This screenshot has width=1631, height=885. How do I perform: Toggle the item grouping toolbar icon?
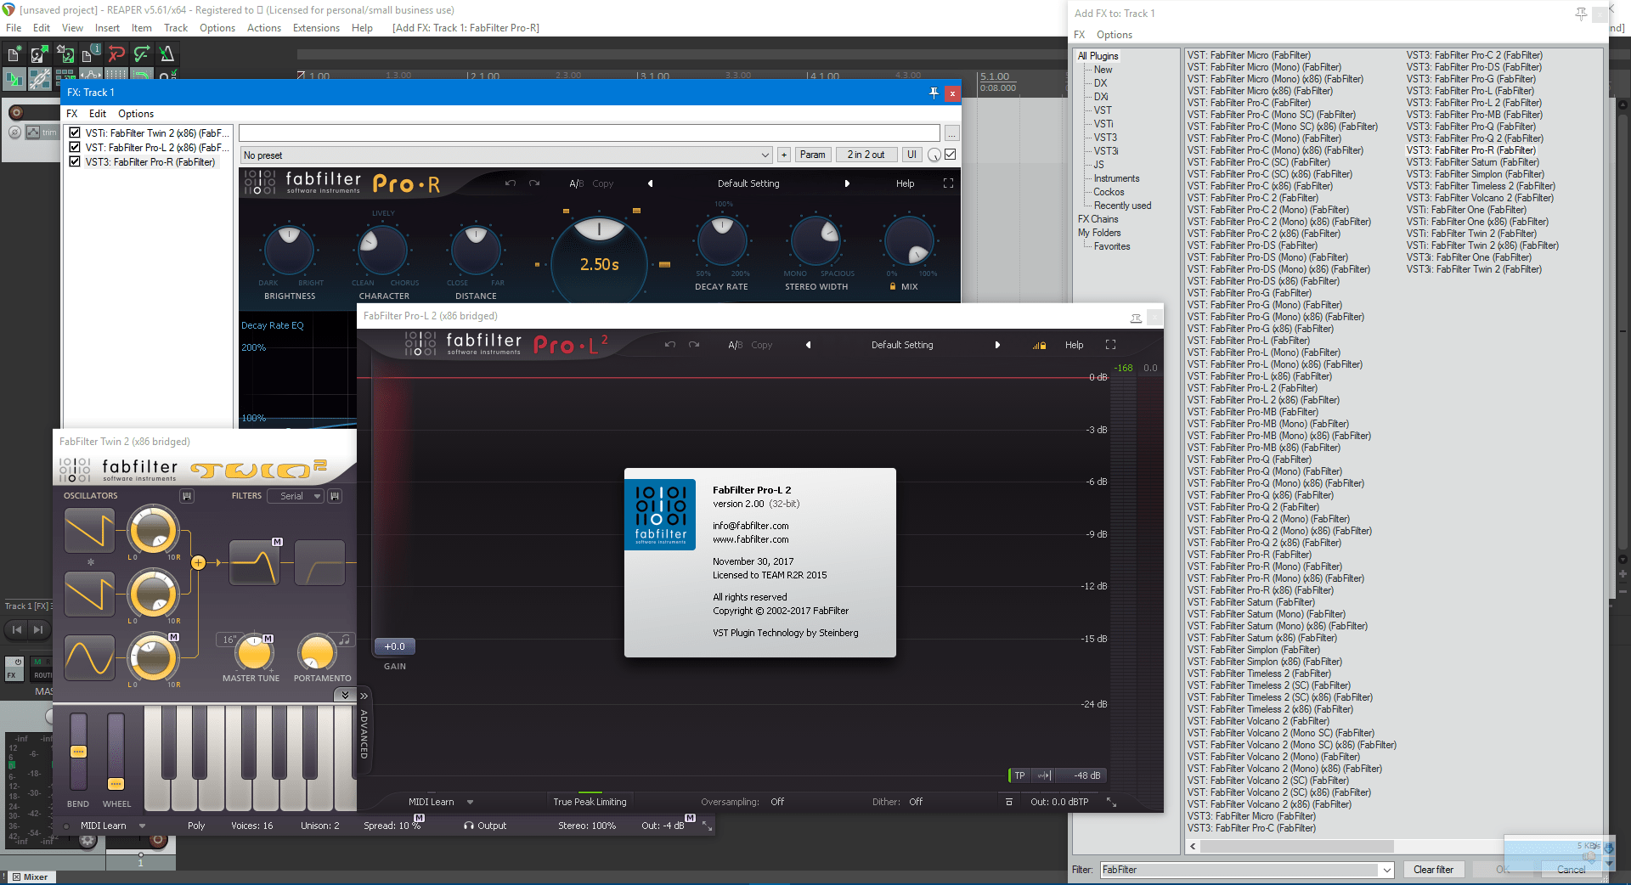(39, 79)
